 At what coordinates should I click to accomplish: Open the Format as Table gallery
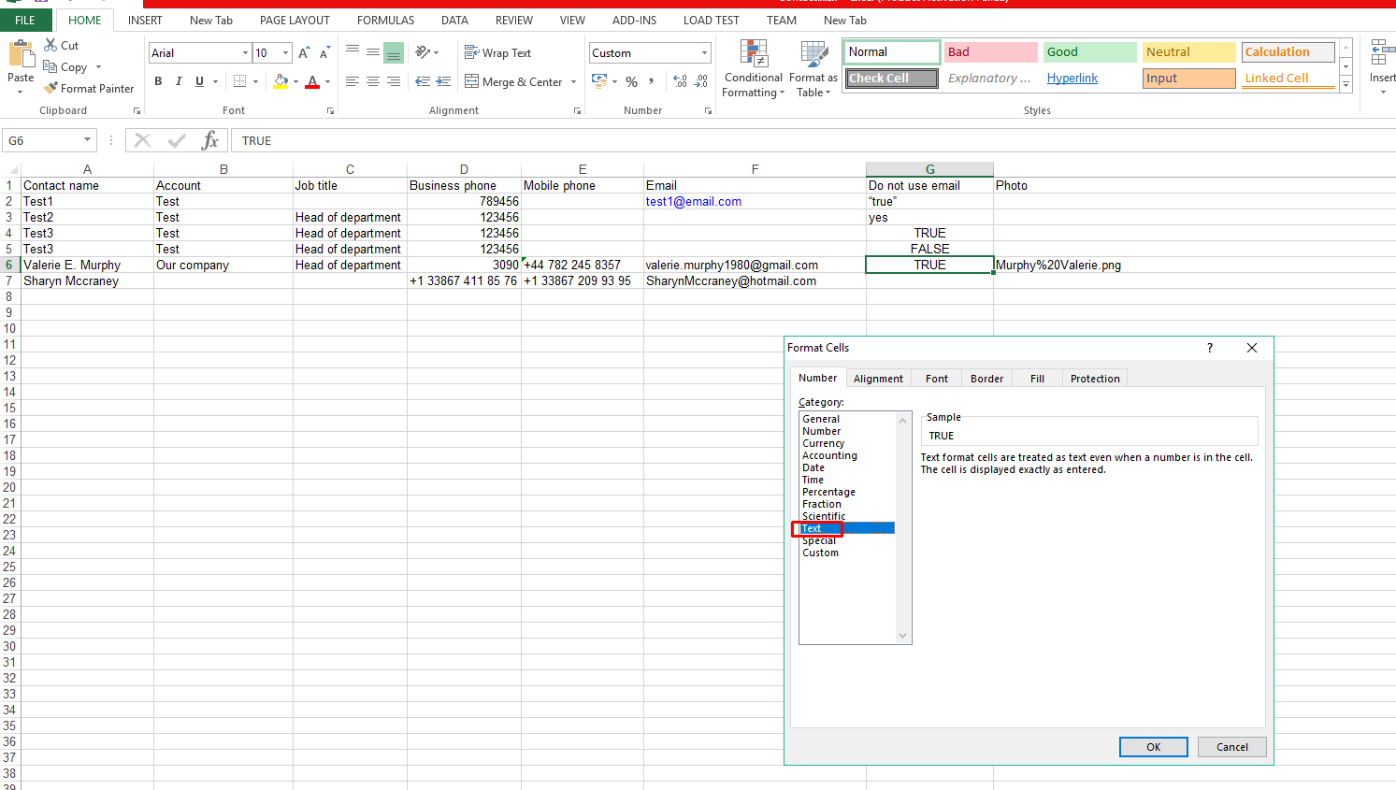(813, 68)
